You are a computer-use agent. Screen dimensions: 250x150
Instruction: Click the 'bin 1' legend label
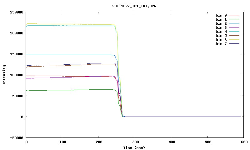point(221,19)
